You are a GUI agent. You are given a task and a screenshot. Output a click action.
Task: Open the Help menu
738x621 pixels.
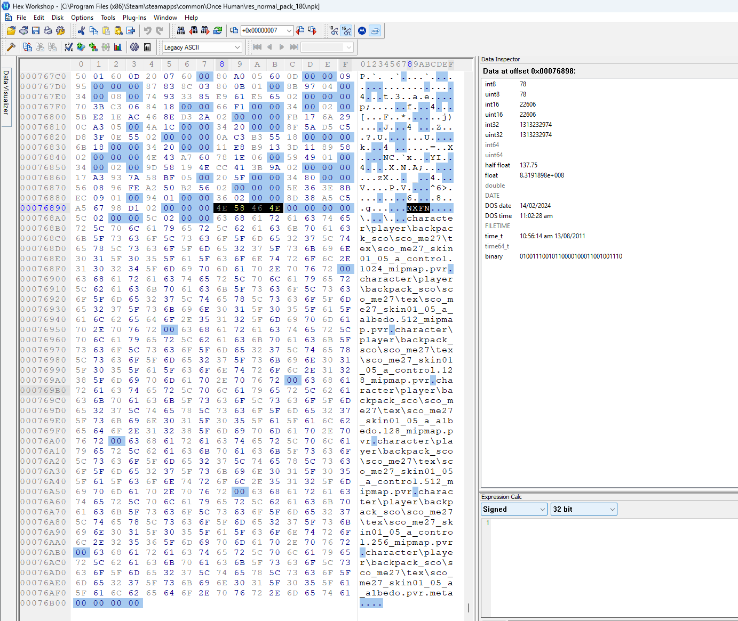[x=191, y=18]
